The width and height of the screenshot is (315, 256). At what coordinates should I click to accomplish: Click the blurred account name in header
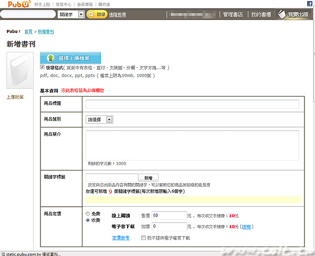tap(192, 15)
